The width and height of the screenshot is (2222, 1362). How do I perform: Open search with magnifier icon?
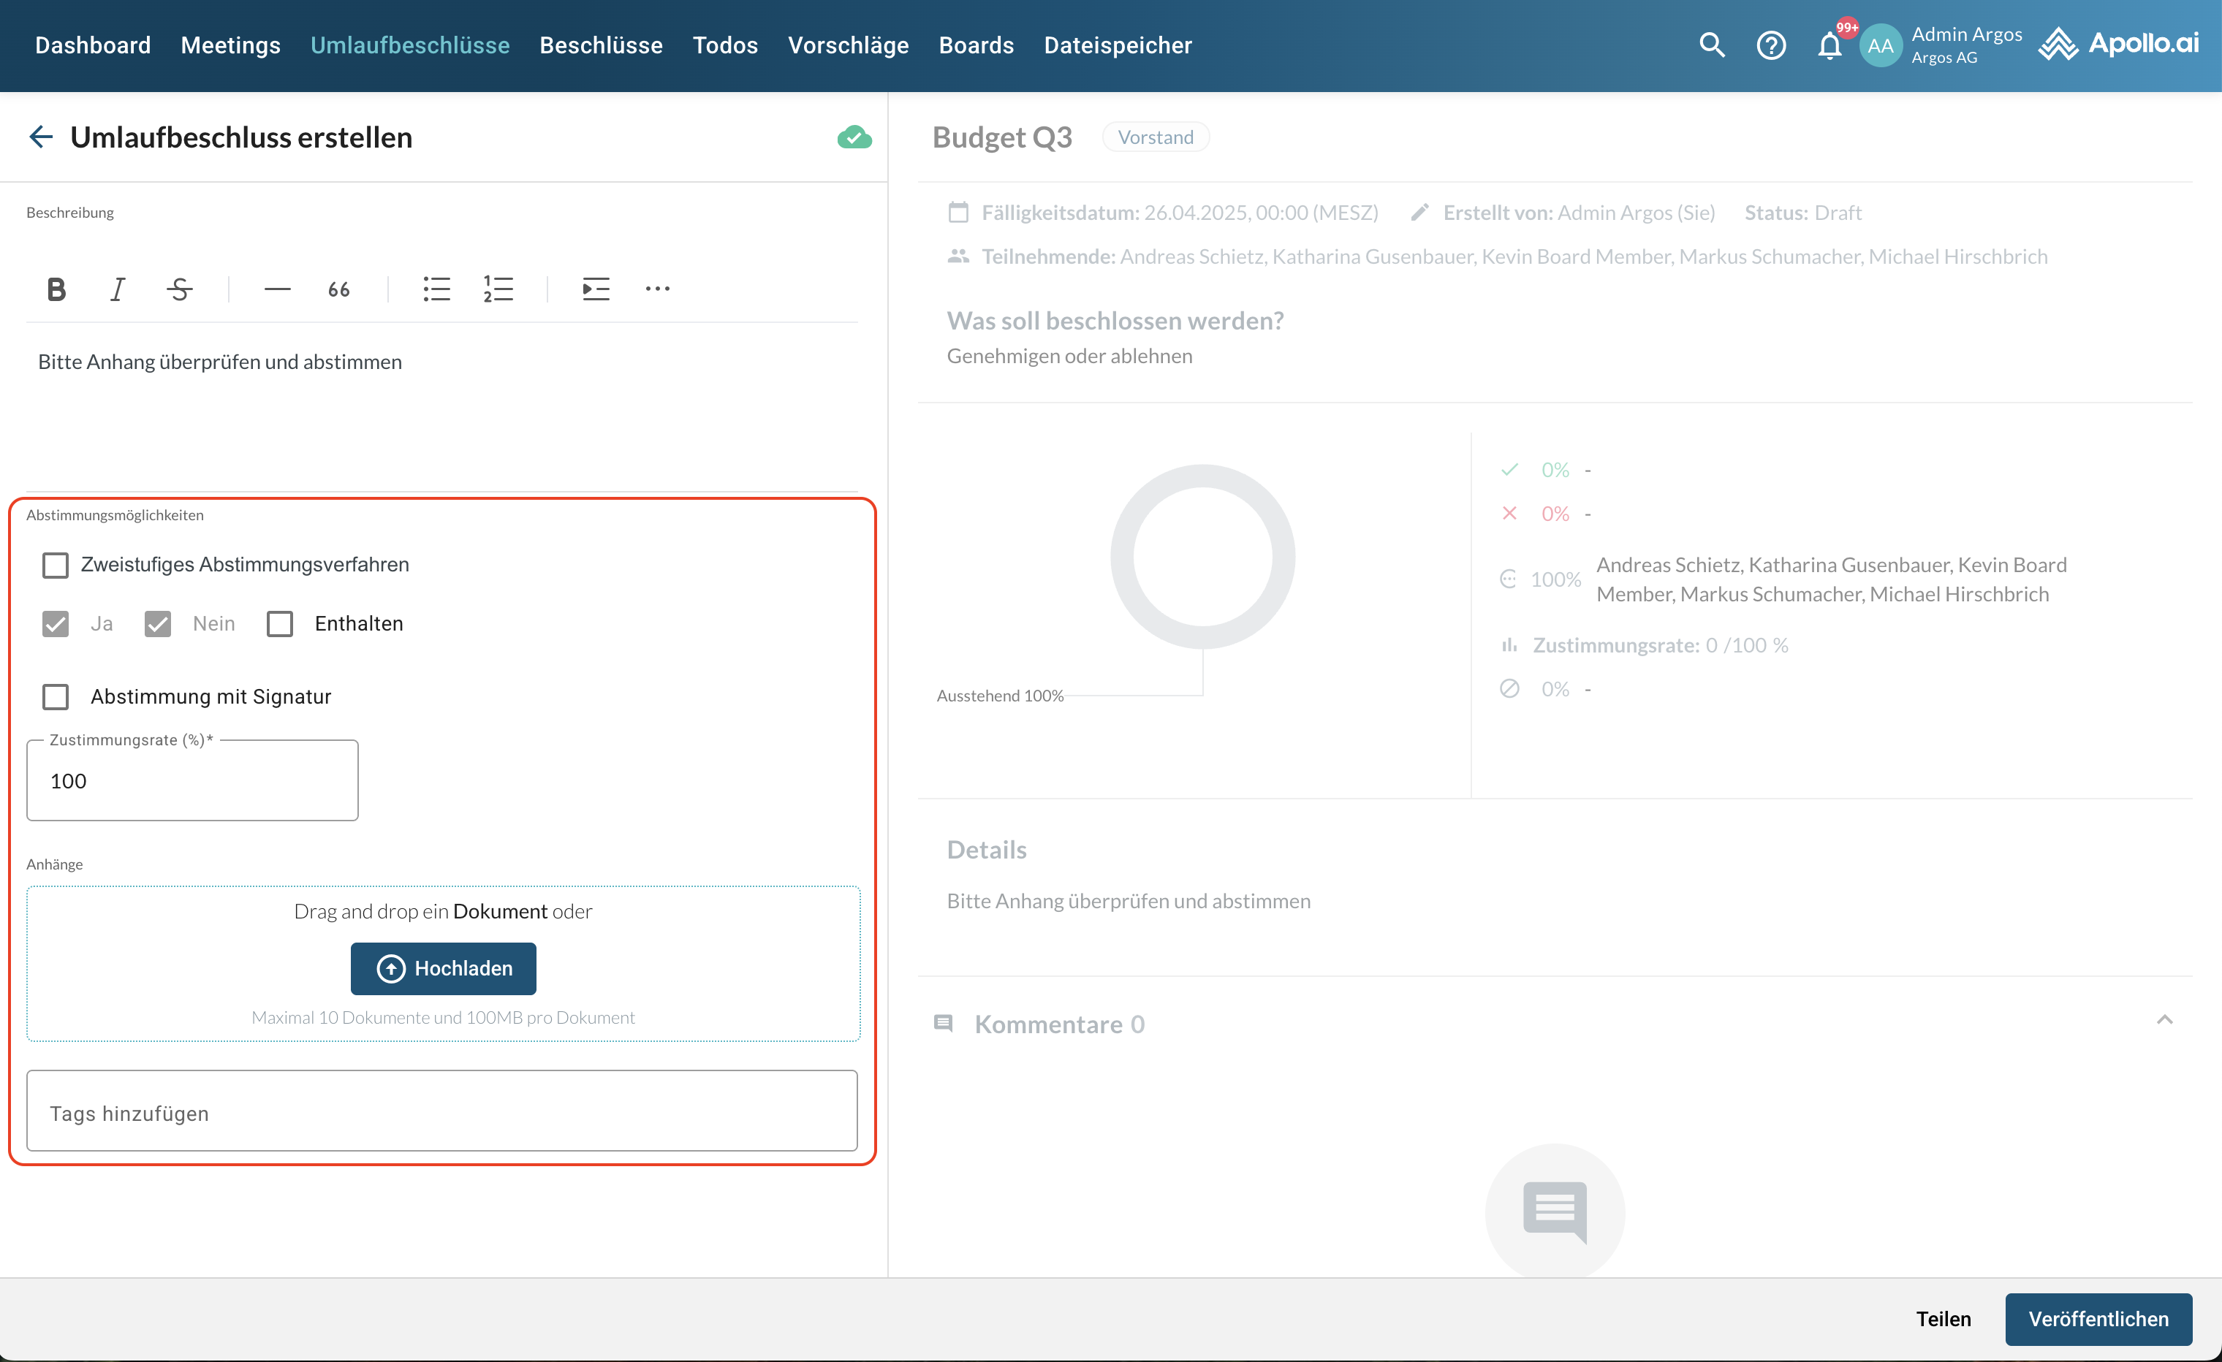pyautogui.click(x=1710, y=45)
